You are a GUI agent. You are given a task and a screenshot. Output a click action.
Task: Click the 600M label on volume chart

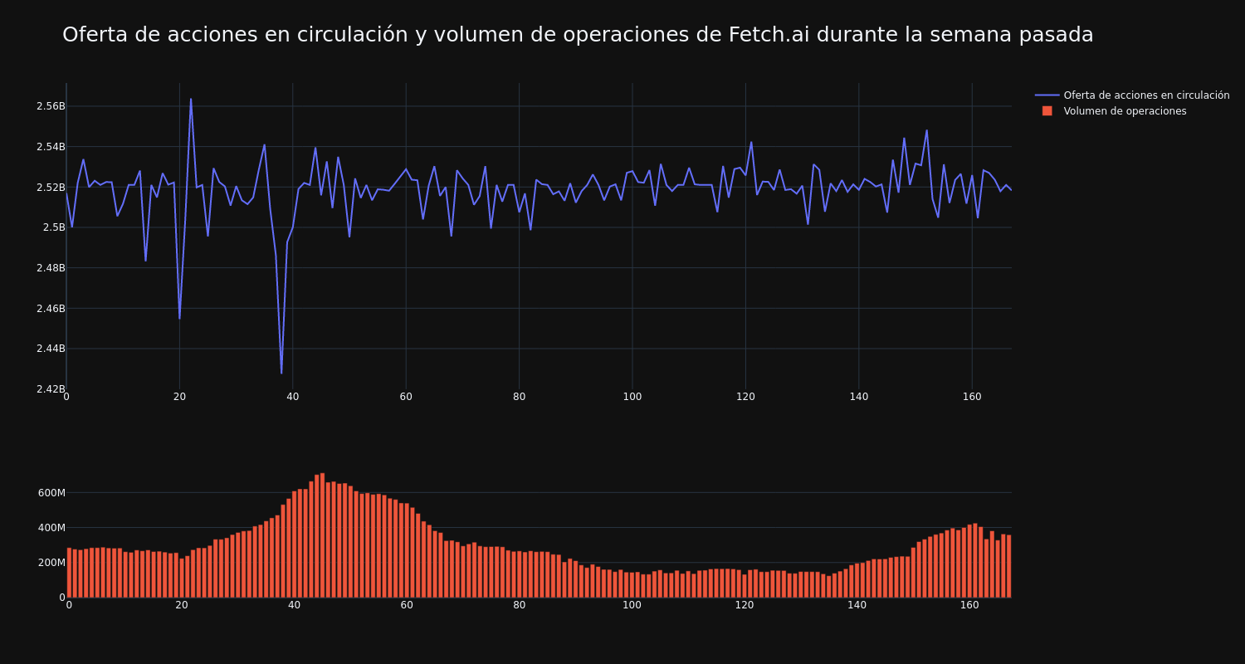[51, 492]
